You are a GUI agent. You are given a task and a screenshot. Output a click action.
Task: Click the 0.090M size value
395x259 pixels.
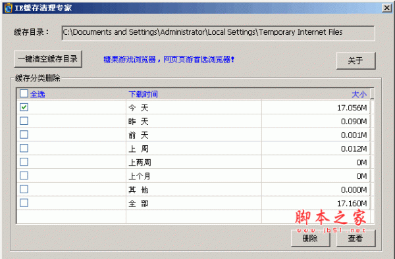click(354, 122)
